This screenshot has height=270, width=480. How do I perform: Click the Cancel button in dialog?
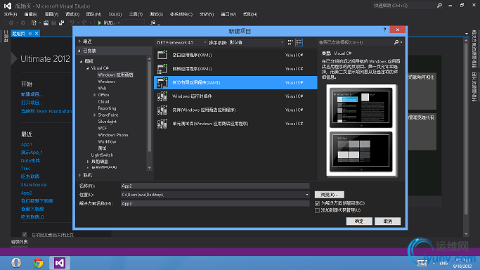tap(387, 221)
